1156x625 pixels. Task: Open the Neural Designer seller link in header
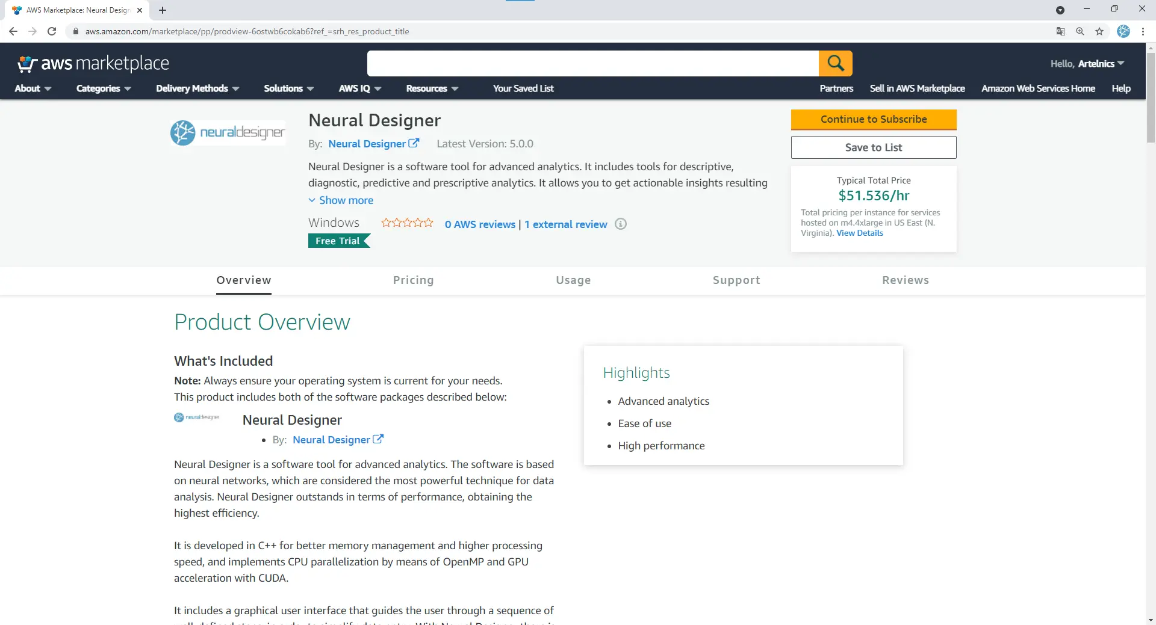pos(367,144)
